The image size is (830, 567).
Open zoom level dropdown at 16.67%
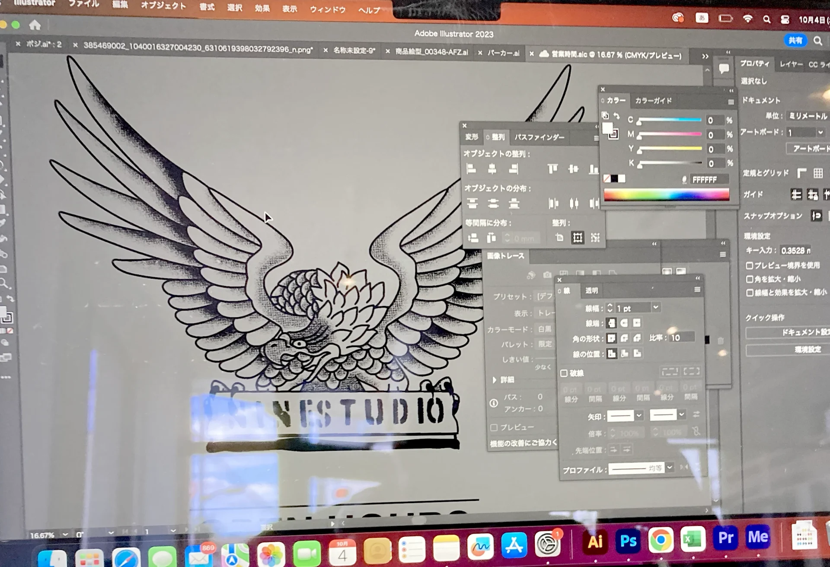click(x=65, y=534)
